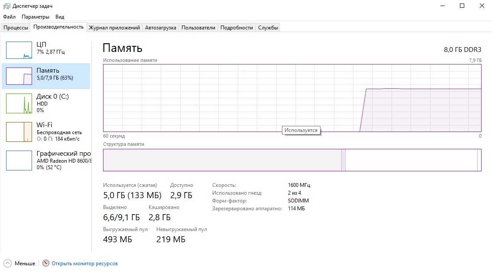Image resolution: width=492 pixels, height=273 pixels.
Task: Click the memory composition bar (Структура памяти)
Action: coord(292,160)
